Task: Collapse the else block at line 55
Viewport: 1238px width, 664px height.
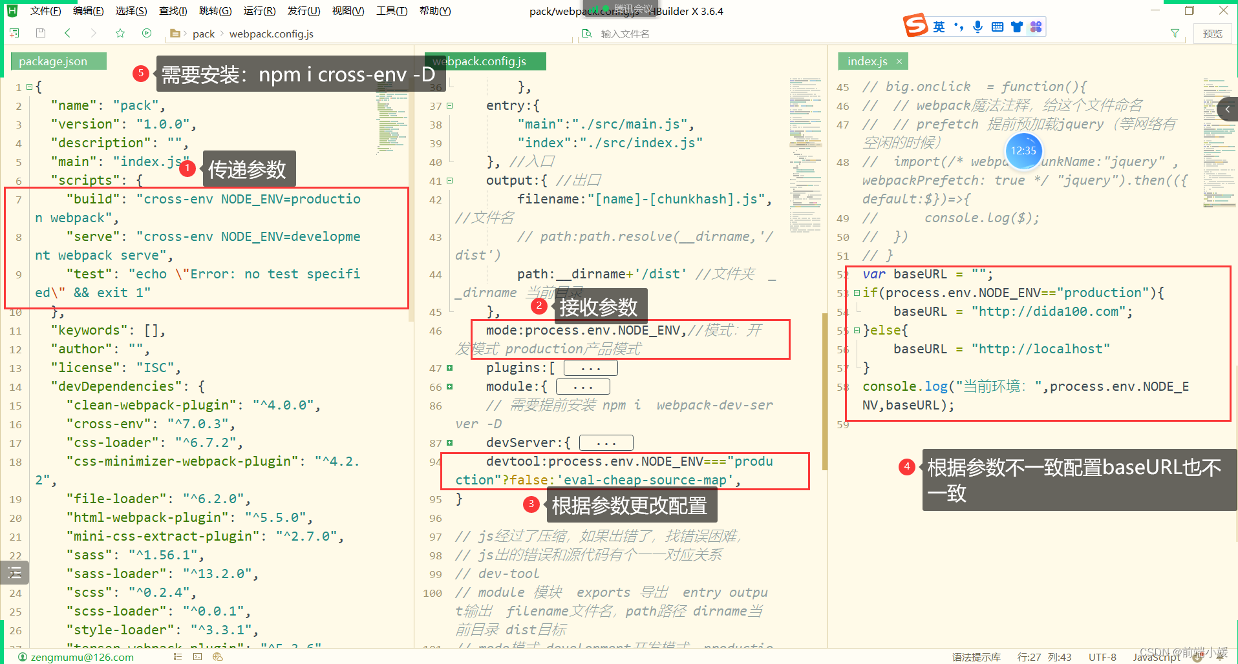Action: [857, 330]
